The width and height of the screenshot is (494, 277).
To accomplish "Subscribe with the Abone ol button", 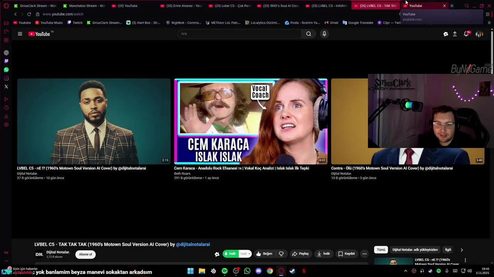I will tap(86, 254).
